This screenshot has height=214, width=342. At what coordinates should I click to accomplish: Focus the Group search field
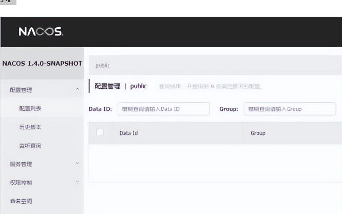click(290, 109)
